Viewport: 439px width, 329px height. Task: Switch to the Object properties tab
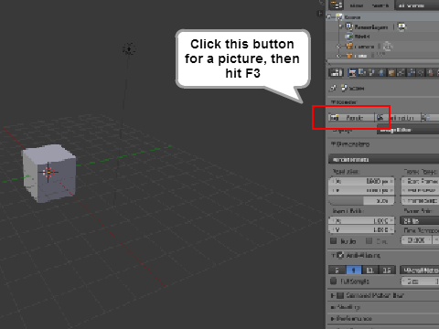[x=391, y=72]
